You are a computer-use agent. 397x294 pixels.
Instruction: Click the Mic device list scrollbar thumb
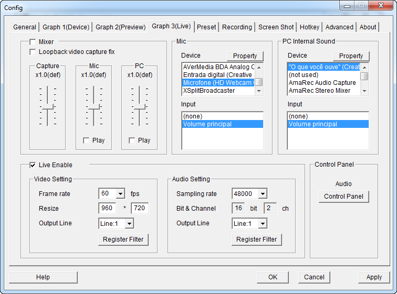point(259,82)
